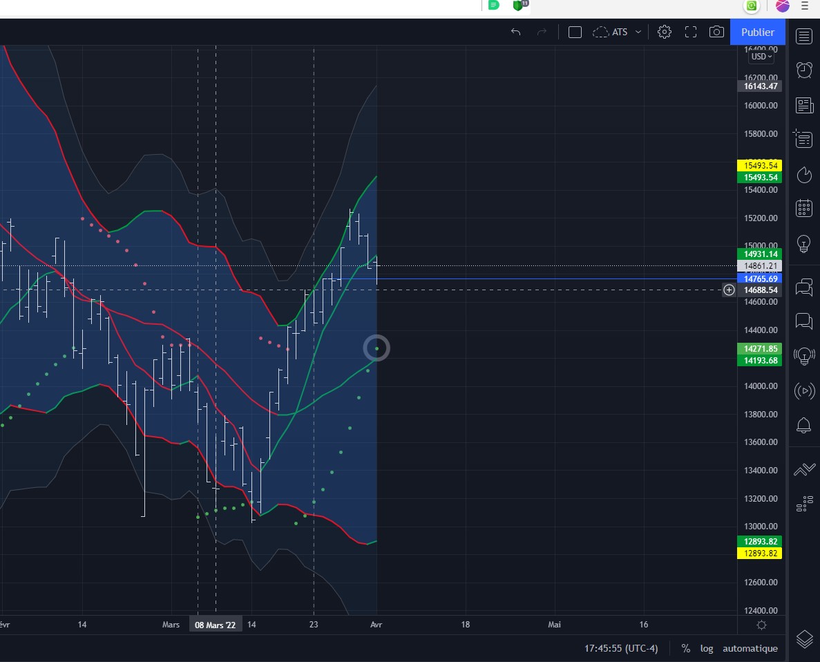Open the private chats icon

[804, 321]
